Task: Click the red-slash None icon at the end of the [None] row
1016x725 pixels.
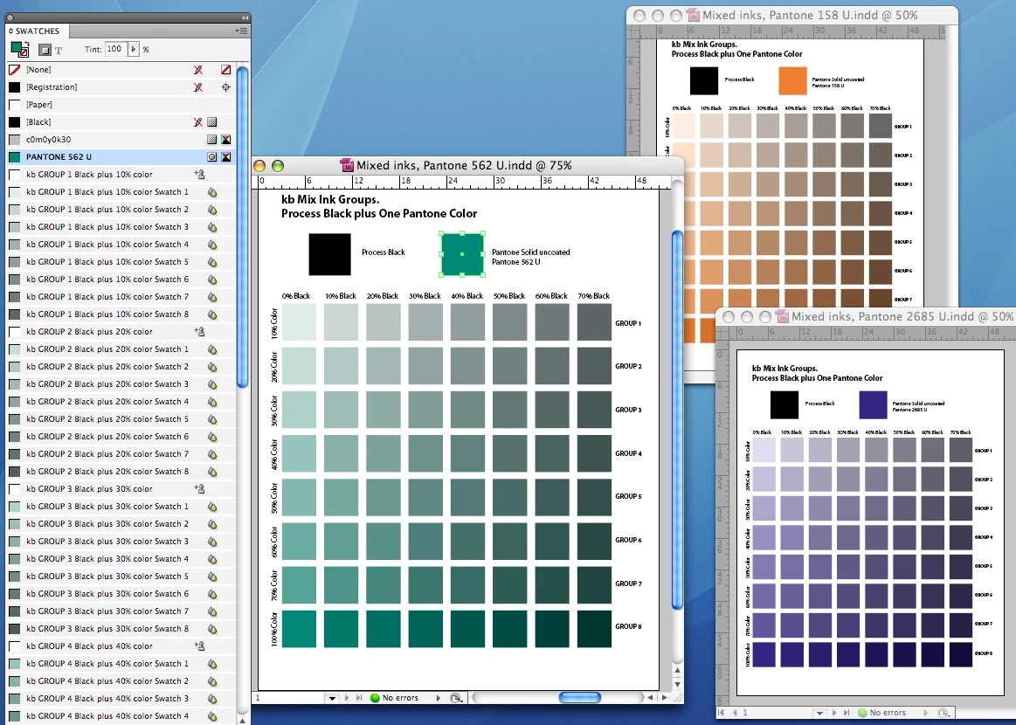Action: pyautogui.click(x=225, y=69)
